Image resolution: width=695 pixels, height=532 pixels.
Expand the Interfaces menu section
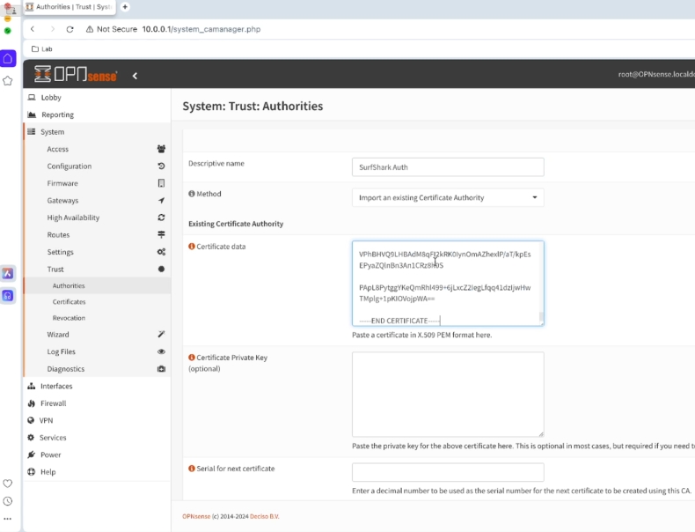coord(56,386)
